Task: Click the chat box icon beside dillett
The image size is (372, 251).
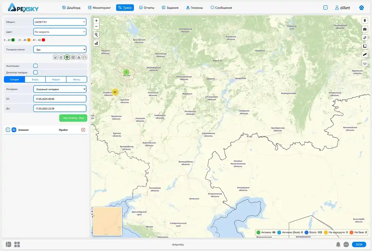Action: 326,8
